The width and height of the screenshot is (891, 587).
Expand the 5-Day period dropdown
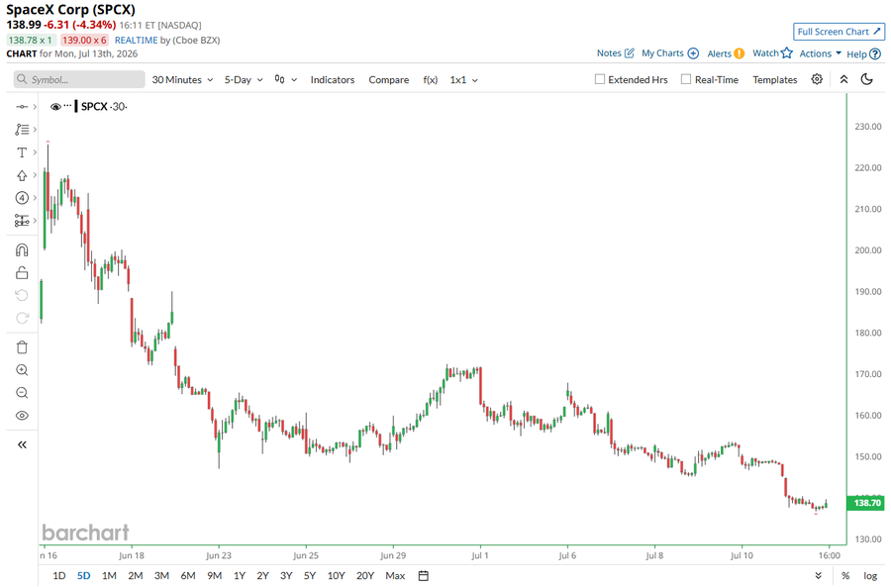pos(244,79)
